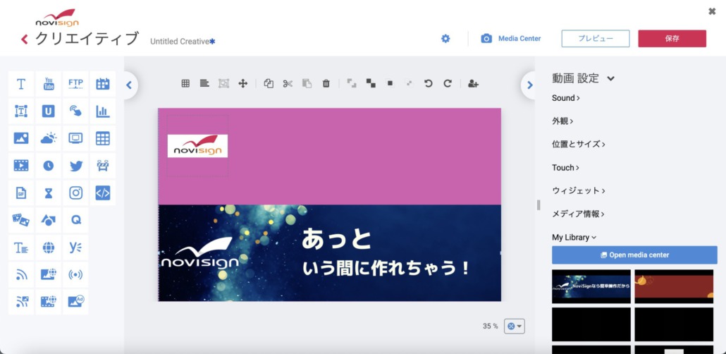Collapse the settings panel with right chevron
Viewport: 726px width, 354px height.
[x=529, y=85]
